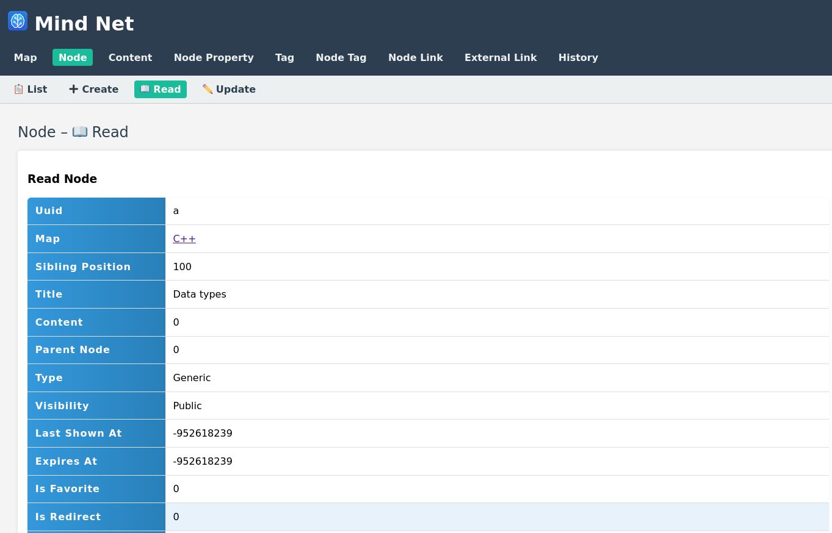
Task: Open the History menu item
Action: [578, 57]
